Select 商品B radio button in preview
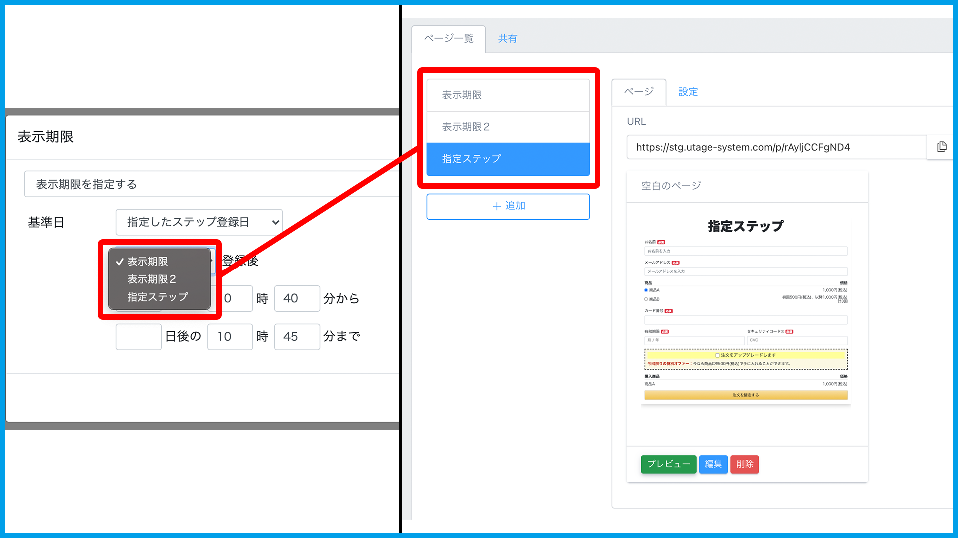 [646, 299]
